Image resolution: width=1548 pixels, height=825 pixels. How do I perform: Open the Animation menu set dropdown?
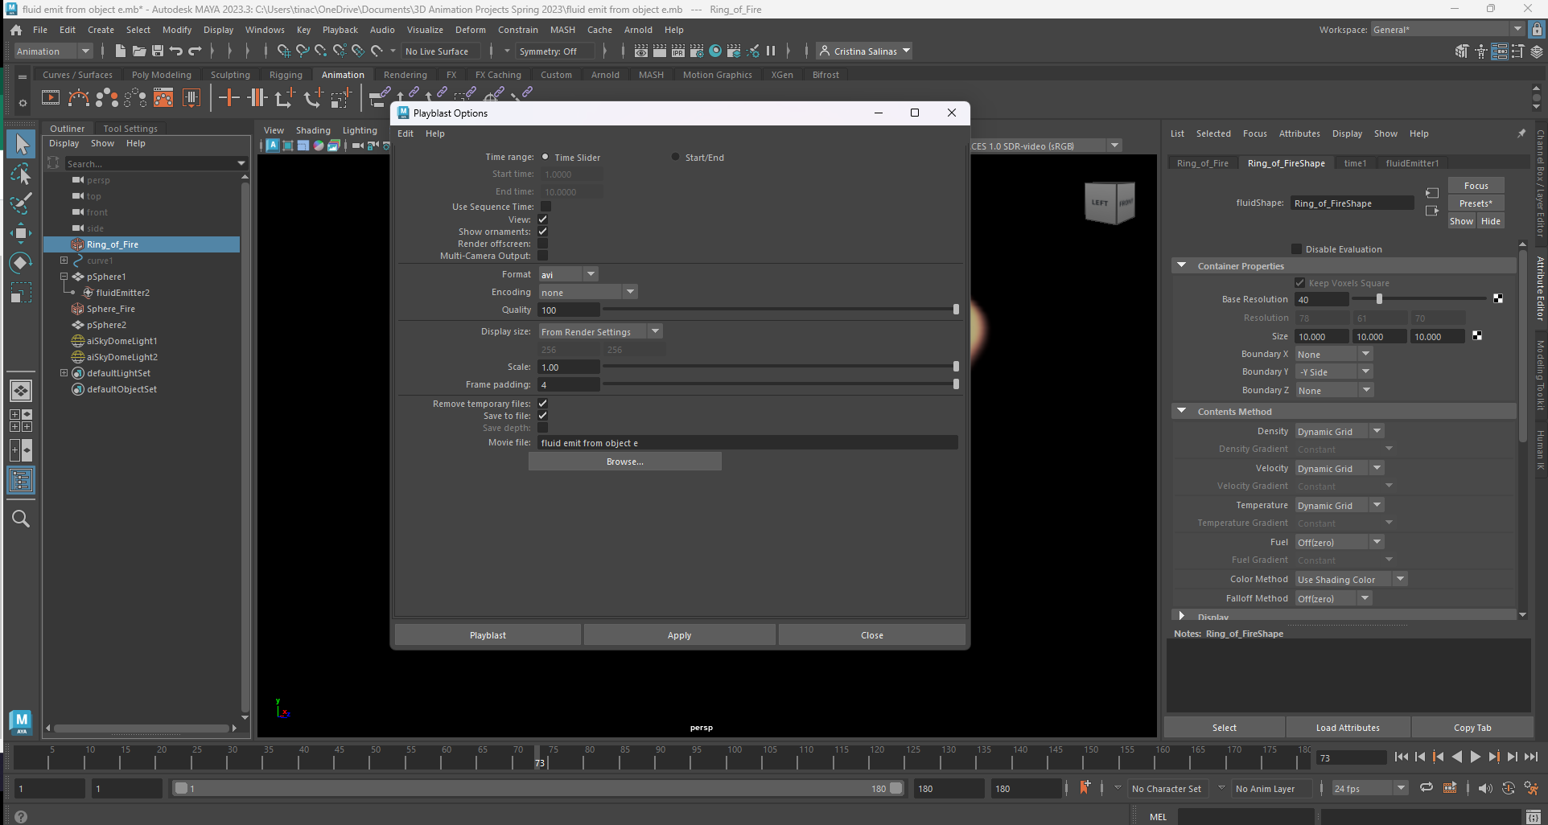[54, 51]
